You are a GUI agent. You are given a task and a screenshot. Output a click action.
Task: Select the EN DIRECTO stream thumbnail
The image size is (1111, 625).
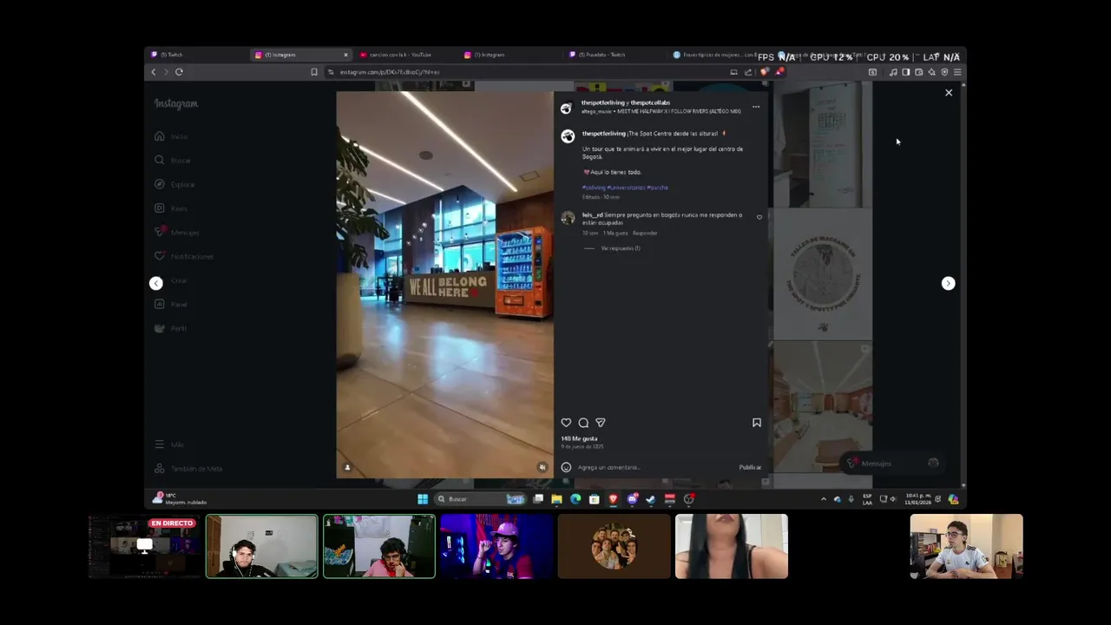pos(144,546)
